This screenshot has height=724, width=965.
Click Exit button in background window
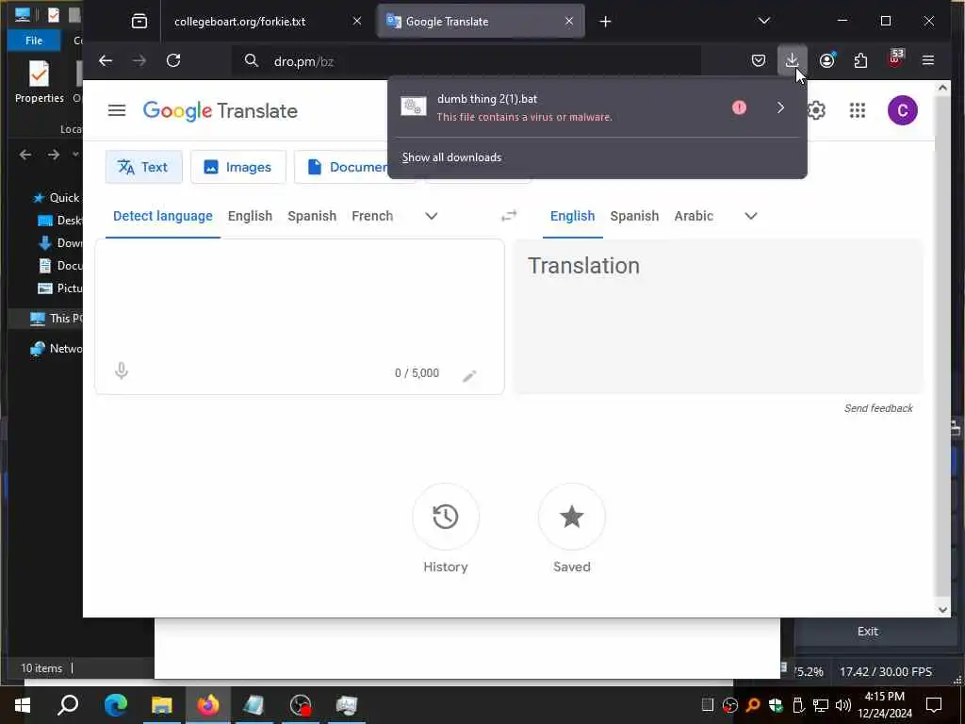coord(868,631)
